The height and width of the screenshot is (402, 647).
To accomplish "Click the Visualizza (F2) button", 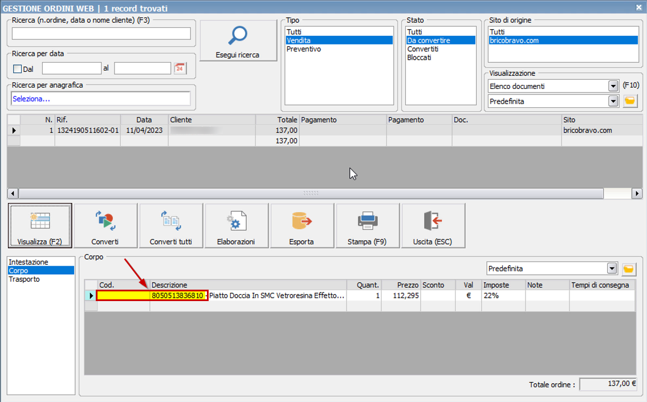I will click(x=40, y=225).
